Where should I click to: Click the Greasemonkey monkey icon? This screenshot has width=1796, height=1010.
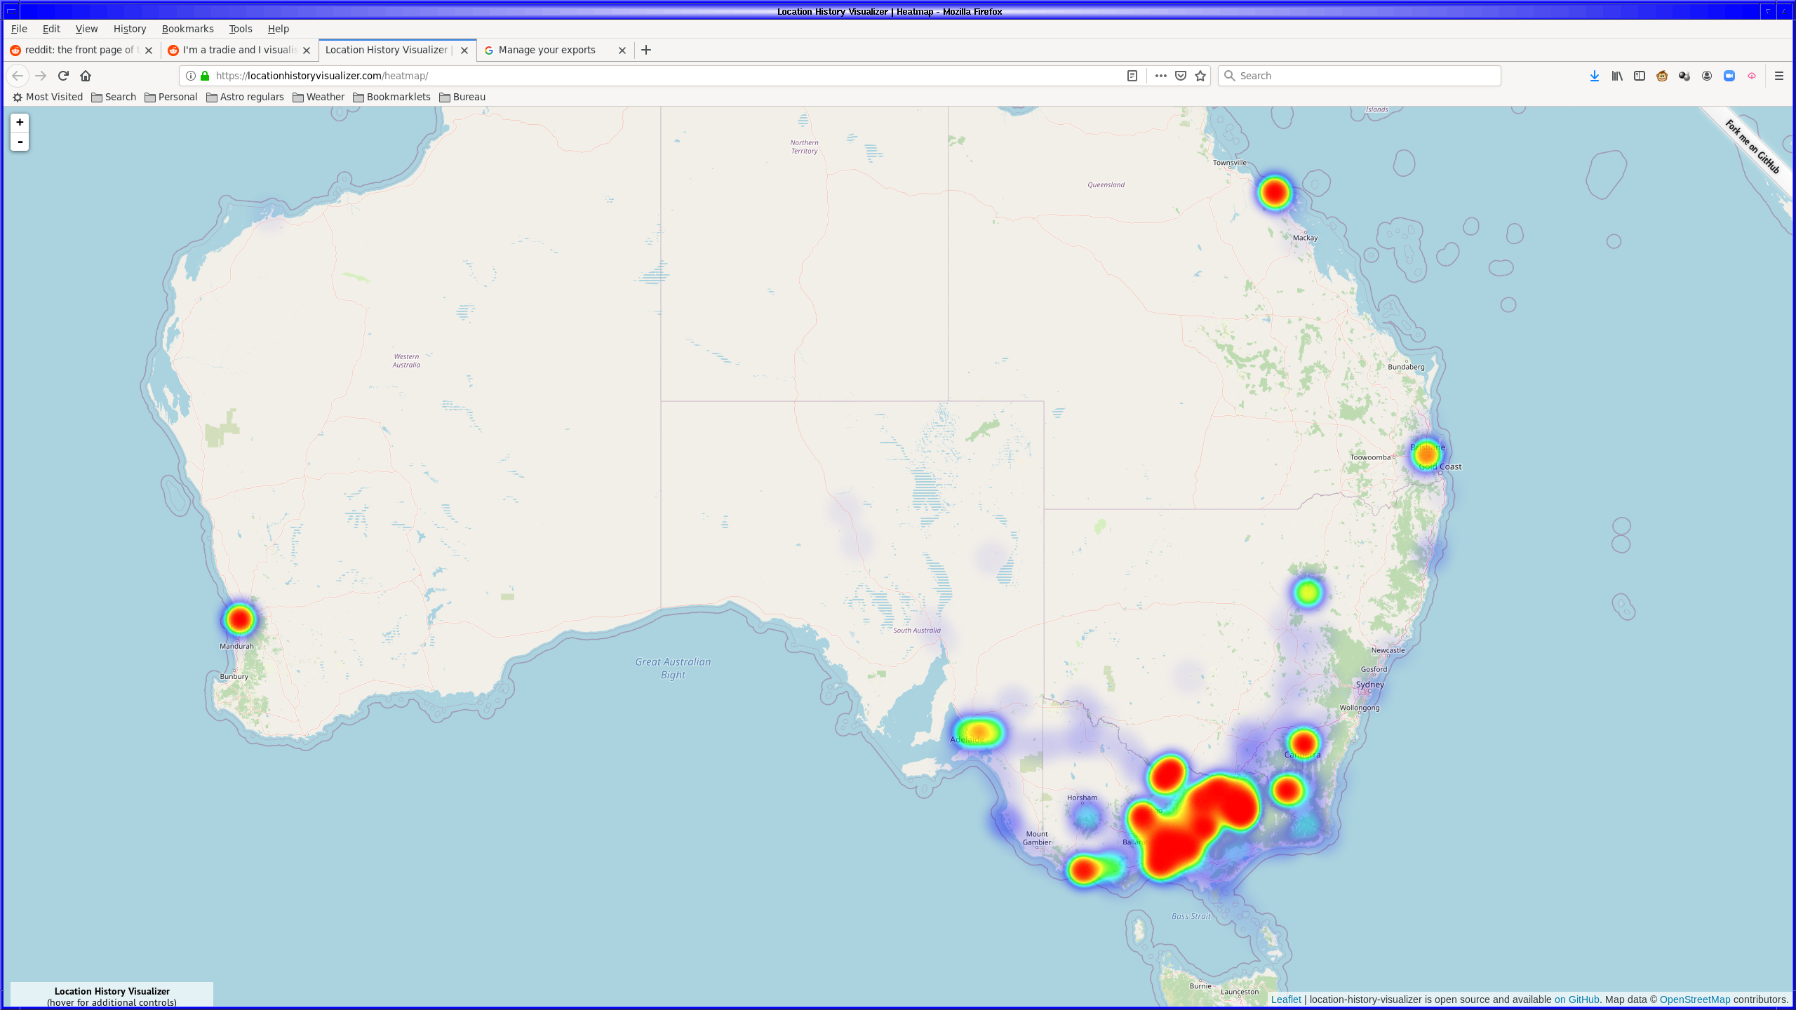coord(1662,76)
